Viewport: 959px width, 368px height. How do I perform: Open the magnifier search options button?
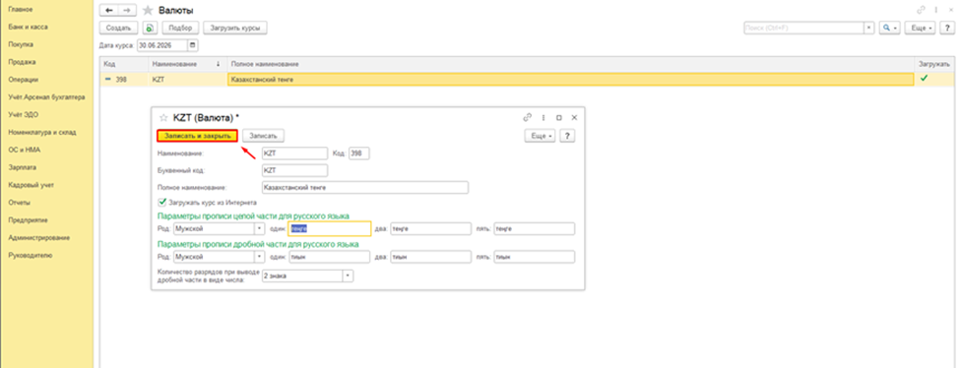pos(889,29)
